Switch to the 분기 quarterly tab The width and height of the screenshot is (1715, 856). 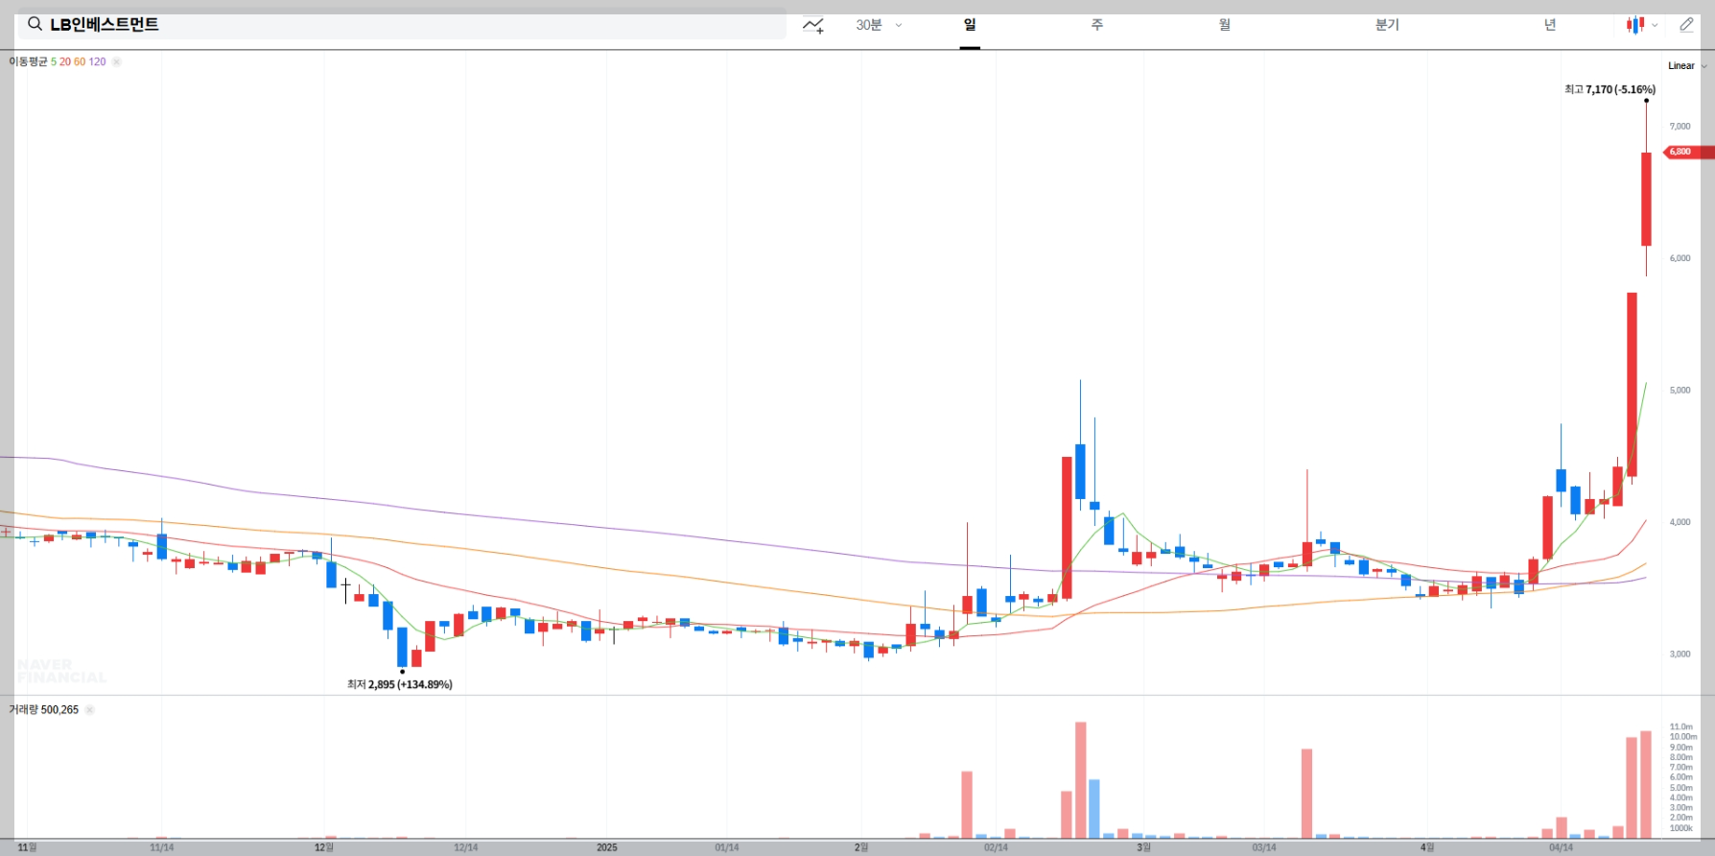[1387, 25]
